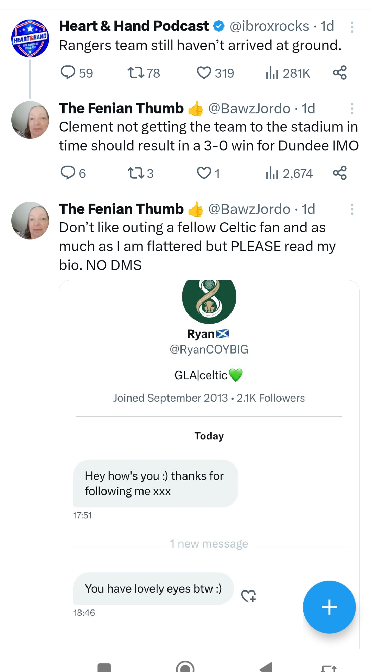View analytics for the 281K views tweet

[272, 73]
